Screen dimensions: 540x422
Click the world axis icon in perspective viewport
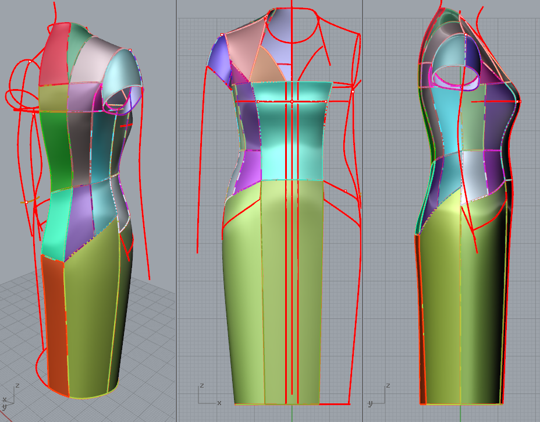(9, 395)
